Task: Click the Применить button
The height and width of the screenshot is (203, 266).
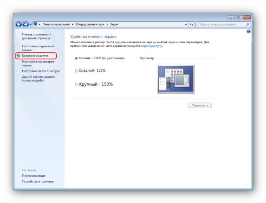Action: 200,105
